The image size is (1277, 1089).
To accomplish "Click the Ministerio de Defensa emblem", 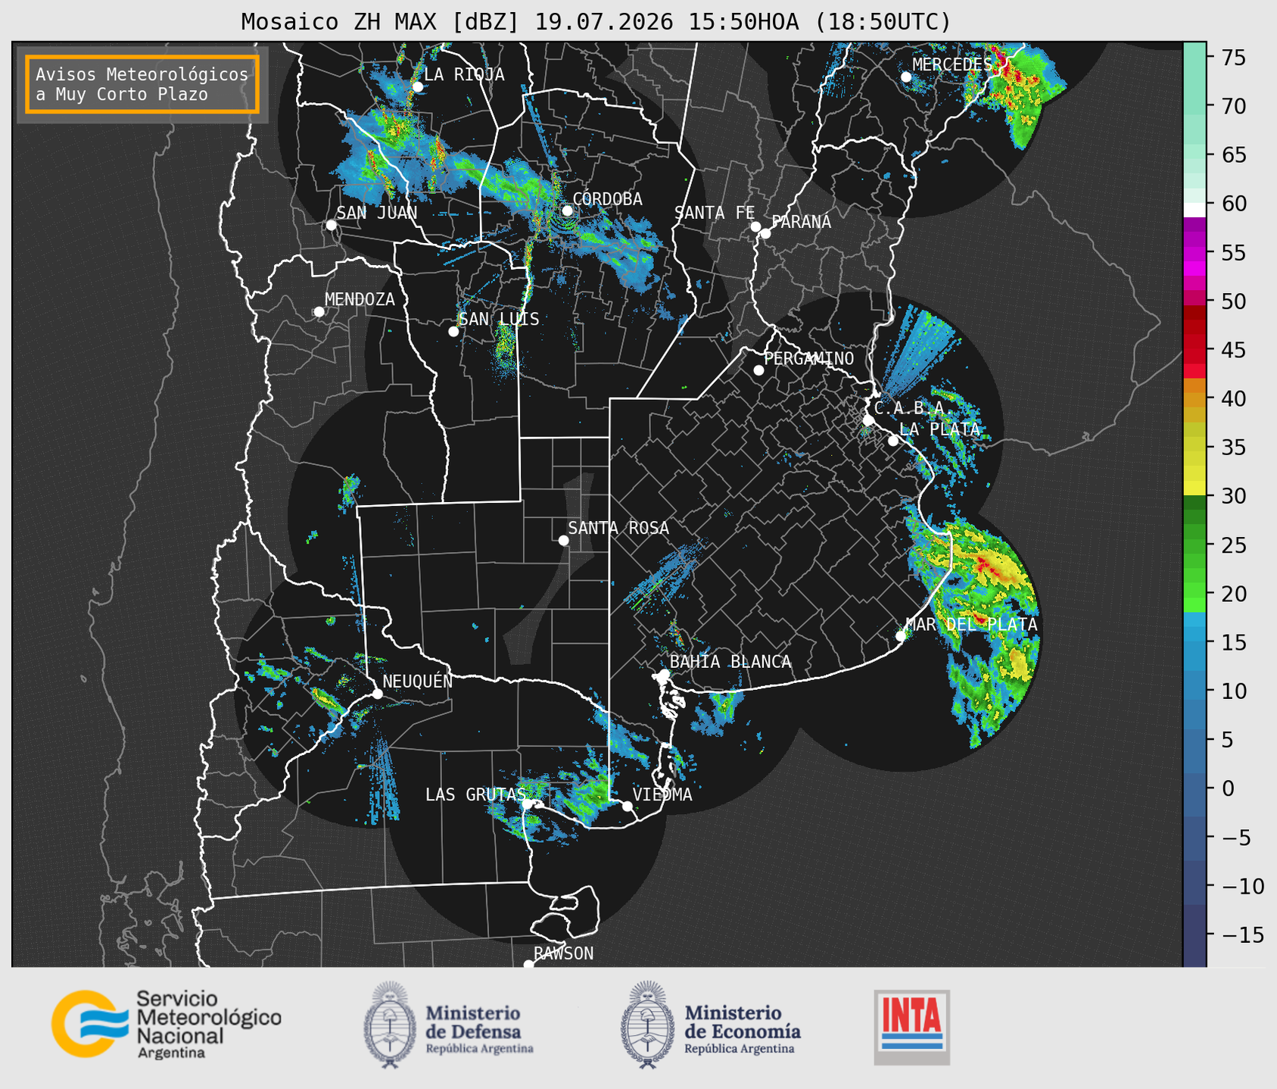I will 390,1024.
